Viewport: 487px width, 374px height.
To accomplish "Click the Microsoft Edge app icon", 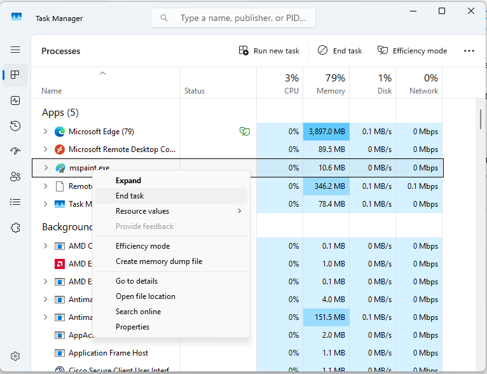I will pyautogui.click(x=60, y=132).
